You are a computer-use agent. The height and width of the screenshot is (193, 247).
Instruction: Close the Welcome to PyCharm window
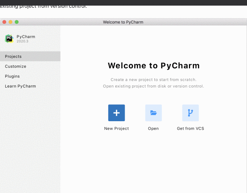click(x=5, y=22)
